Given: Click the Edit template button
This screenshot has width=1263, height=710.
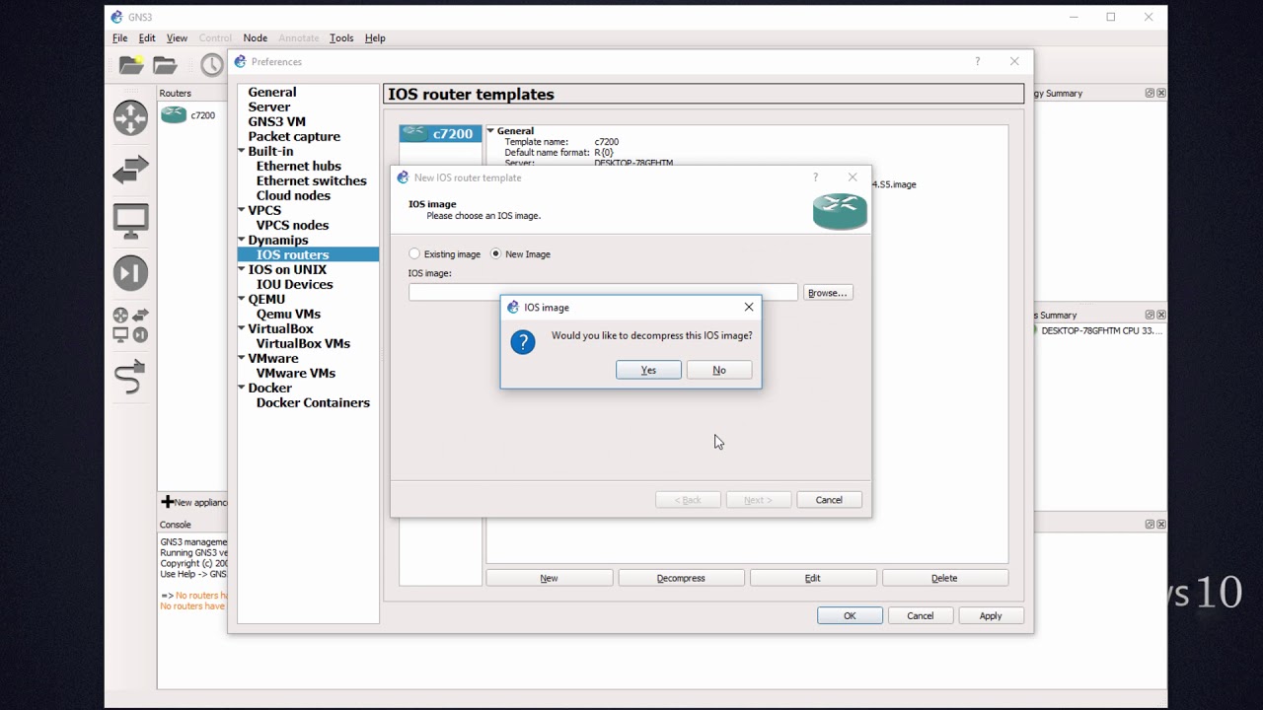Looking at the screenshot, I should click(813, 578).
